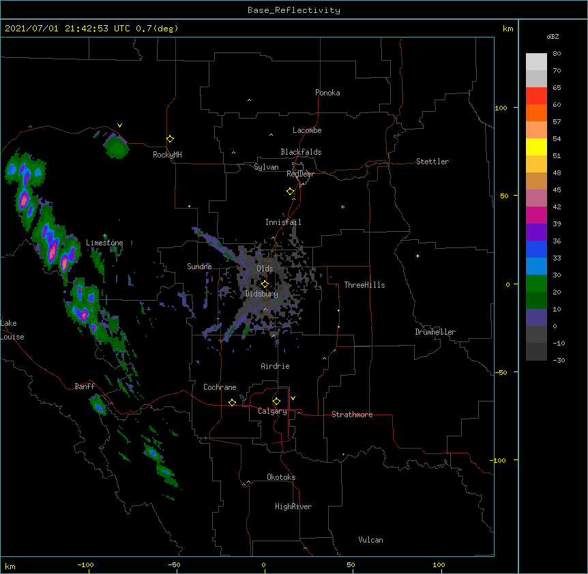Click the Sundre town label

pyautogui.click(x=199, y=267)
